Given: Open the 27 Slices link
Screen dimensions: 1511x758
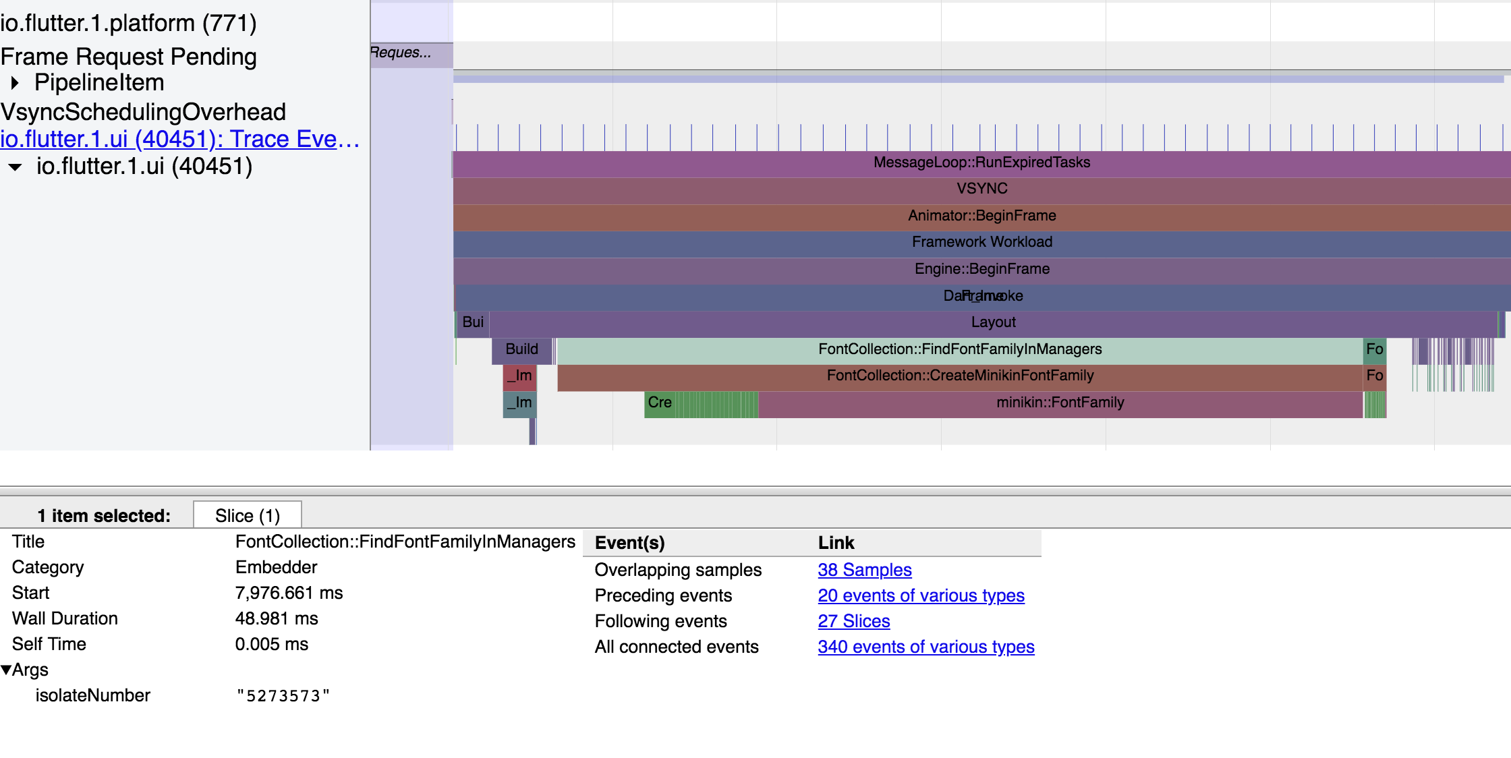Looking at the screenshot, I should coord(853,621).
